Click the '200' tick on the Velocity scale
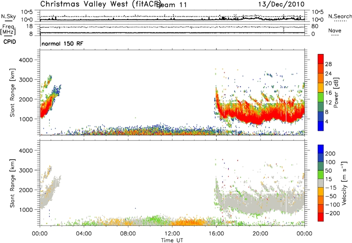The height and width of the screenshot is (243, 352). (330, 154)
